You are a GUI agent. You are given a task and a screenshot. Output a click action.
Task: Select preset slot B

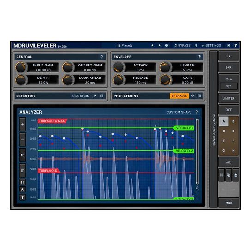click(x=233, y=121)
